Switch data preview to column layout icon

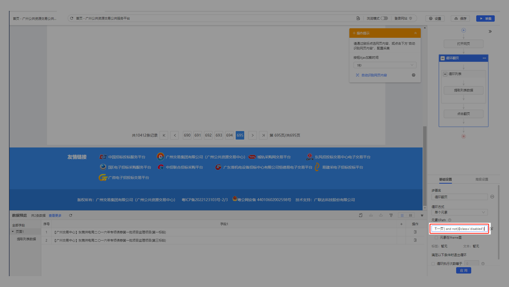(410, 215)
